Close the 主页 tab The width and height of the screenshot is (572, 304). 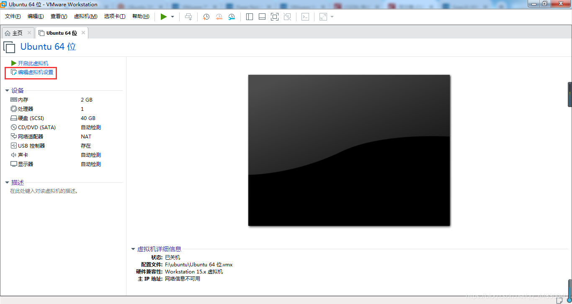point(29,33)
